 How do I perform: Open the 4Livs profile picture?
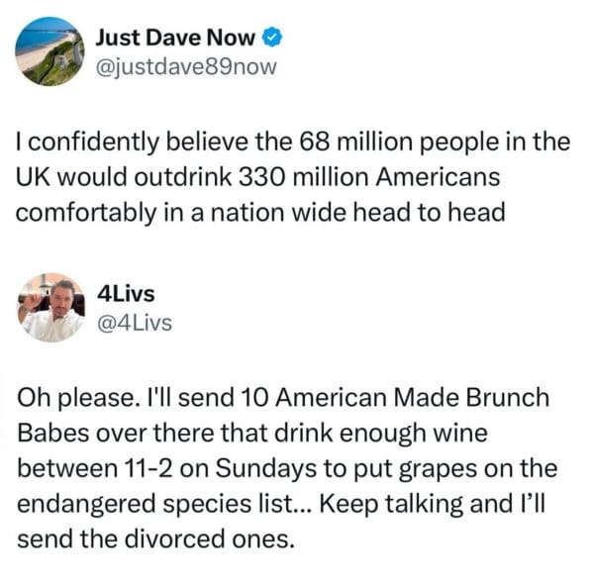click(50, 308)
